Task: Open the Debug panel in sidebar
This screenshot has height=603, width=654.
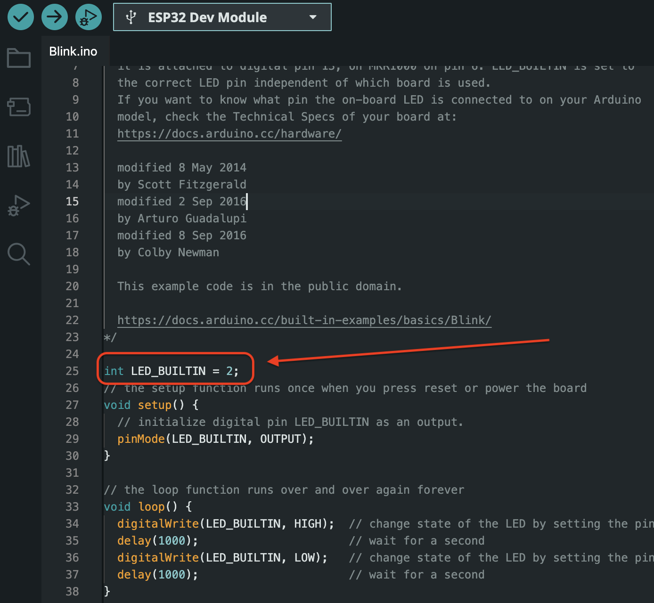Action: (19, 205)
